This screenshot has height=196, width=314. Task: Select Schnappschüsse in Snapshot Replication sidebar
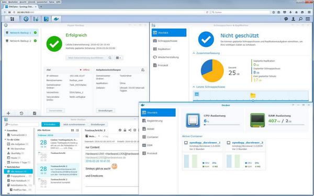(169, 41)
